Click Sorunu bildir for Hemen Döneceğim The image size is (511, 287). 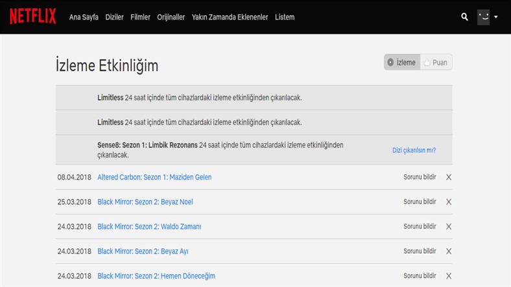[420, 276]
